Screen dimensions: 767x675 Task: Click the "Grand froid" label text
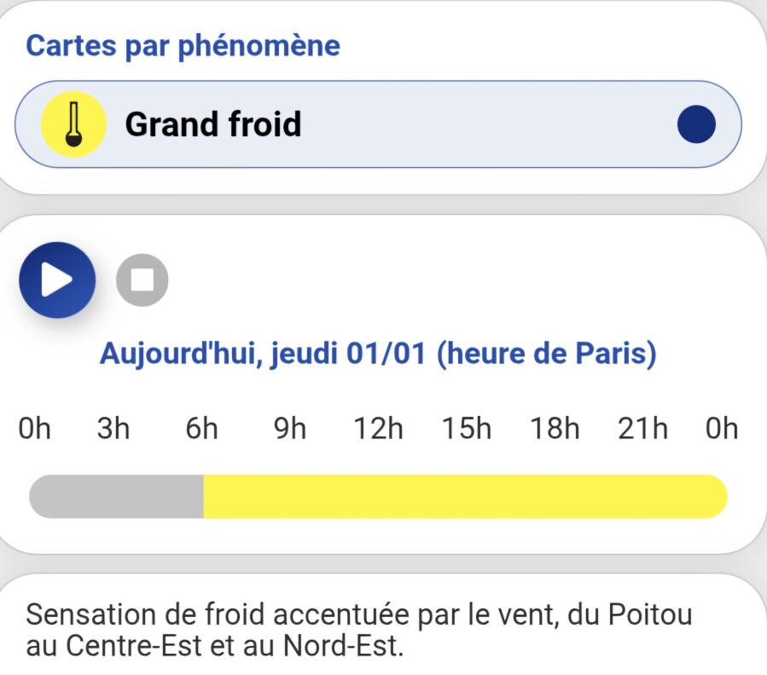(x=213, y=124)
